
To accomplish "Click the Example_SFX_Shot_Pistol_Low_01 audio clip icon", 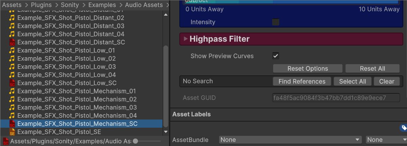I will pos(12,51).
